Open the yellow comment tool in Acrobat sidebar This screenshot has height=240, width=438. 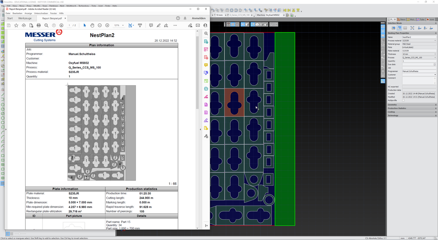pyautogui.click(x=206, y=65)
